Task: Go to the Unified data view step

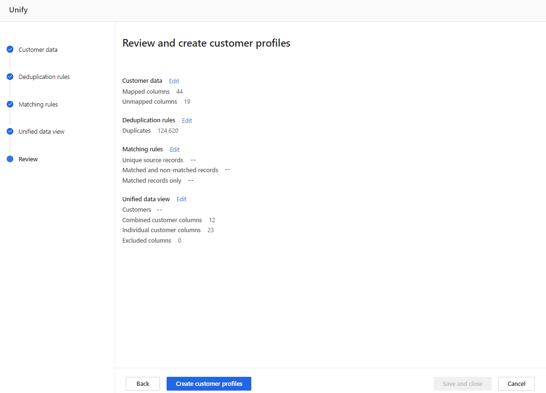Action: (41, 131)
